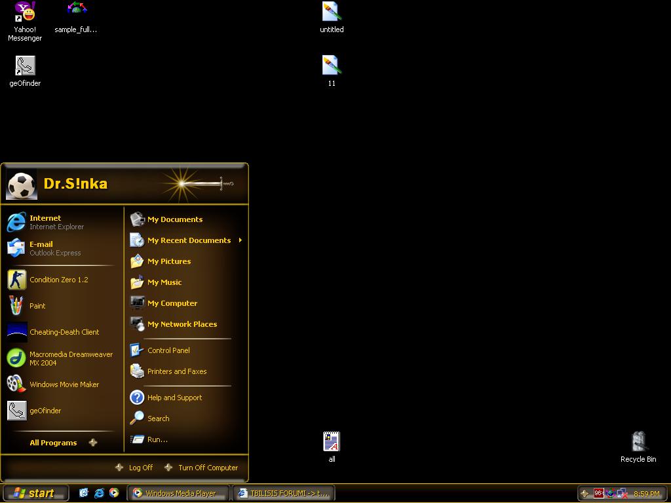Image resolution: width=671 pixels, height=503 pixels.
Task: Select the sample_full desktop icon
Action: (76, 18)
